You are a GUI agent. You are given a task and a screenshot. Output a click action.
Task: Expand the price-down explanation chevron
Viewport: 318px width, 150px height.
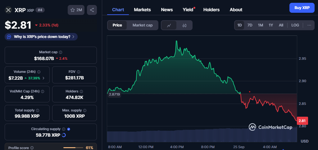73,37
